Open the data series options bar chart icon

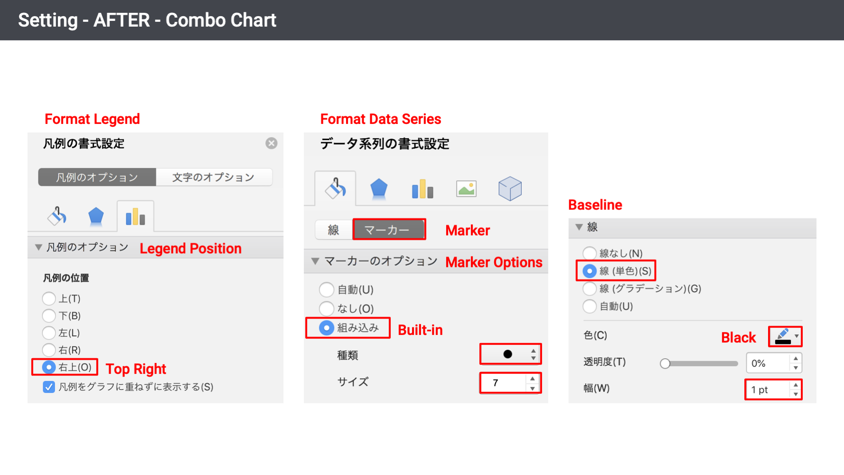point(422,189)
